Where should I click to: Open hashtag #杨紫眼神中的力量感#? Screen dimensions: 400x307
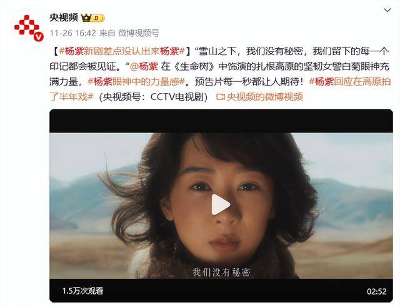click(136, 82)
